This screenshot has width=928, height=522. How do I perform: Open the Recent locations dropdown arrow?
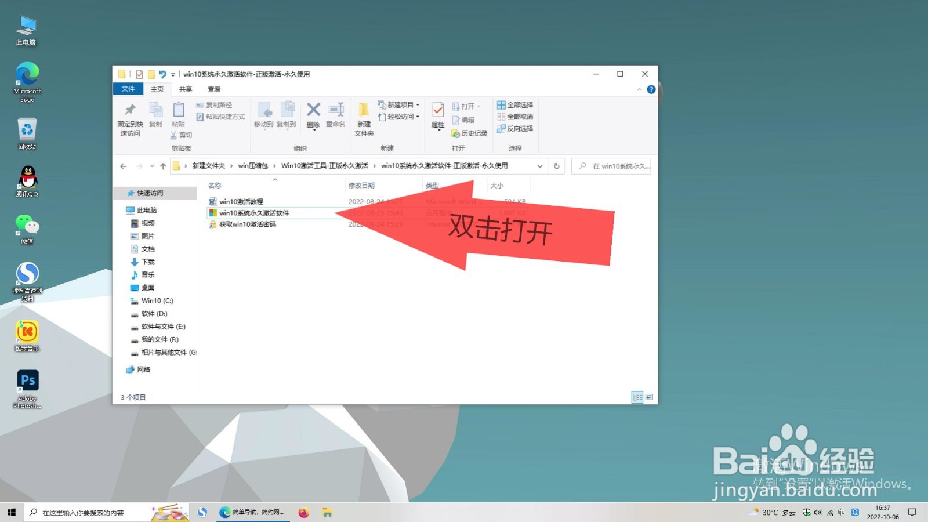(152, 166)
